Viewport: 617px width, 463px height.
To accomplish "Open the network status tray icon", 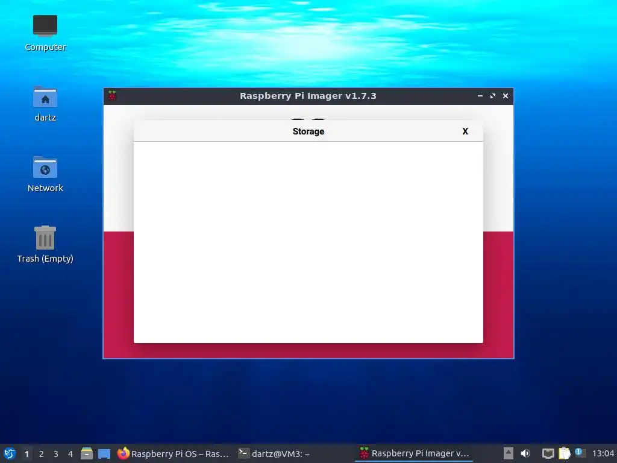I will coord(548,453).
